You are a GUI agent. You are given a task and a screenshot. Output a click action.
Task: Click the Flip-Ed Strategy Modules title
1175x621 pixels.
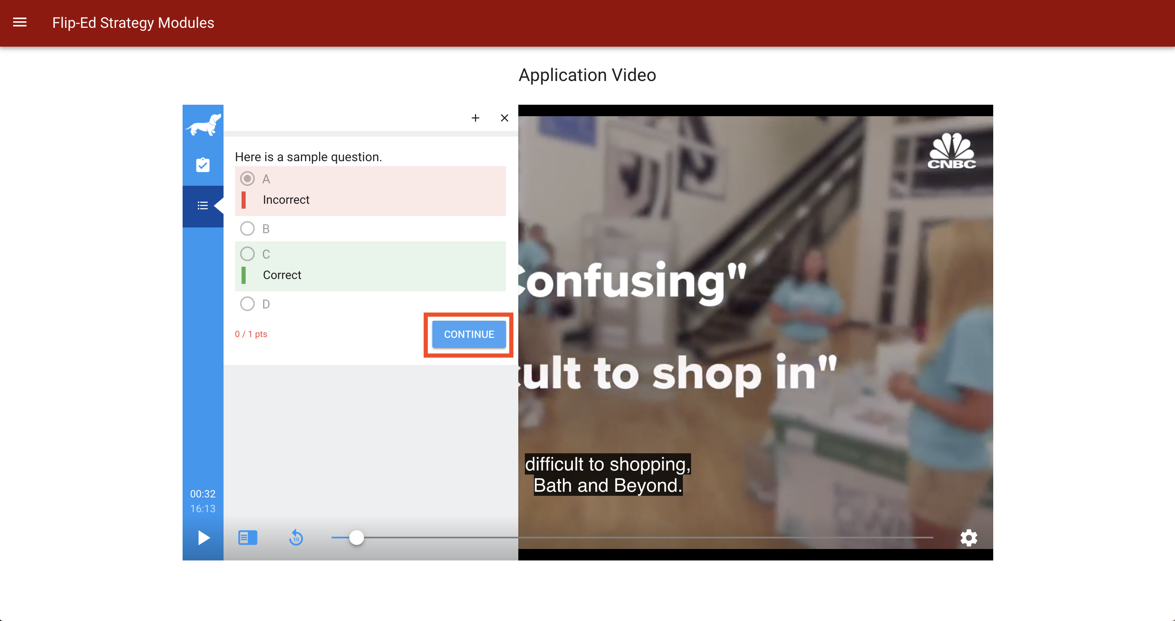[133, 22]
